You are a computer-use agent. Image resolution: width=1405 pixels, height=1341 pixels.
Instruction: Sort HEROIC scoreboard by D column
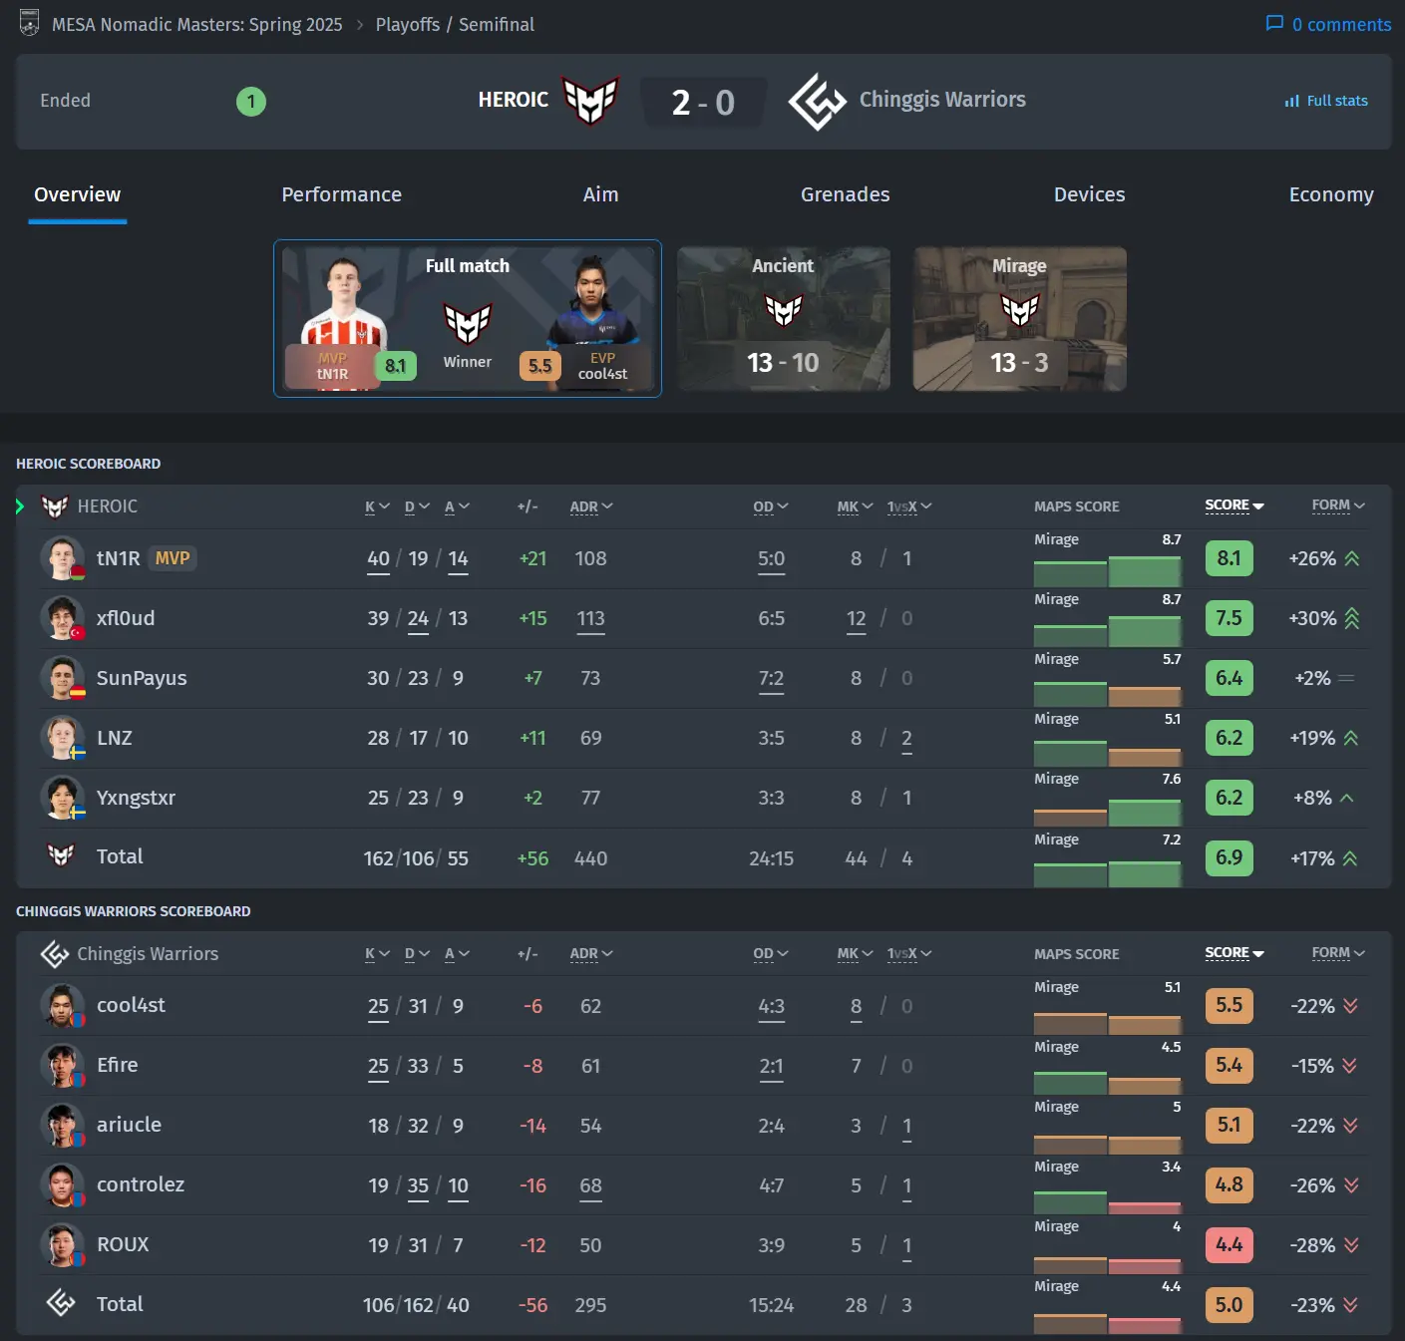pos(417,506)
